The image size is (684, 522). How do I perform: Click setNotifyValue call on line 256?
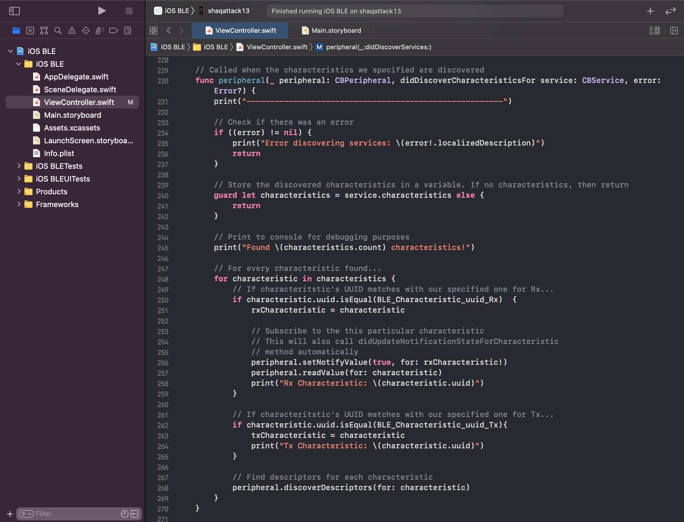pyautogui.click(x=335, y=362)
